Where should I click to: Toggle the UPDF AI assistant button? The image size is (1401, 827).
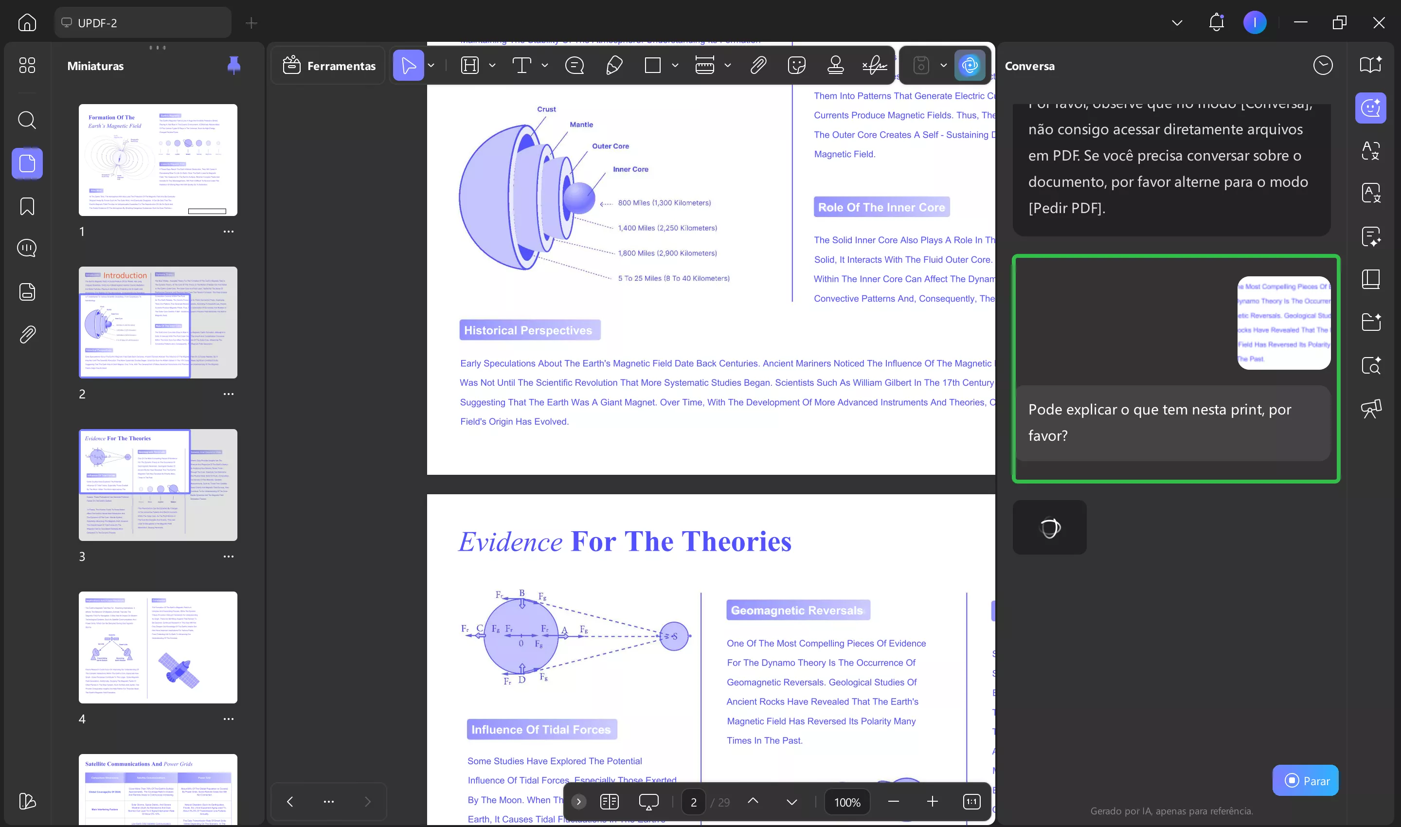pyautogui.click(x=969, y=66)
